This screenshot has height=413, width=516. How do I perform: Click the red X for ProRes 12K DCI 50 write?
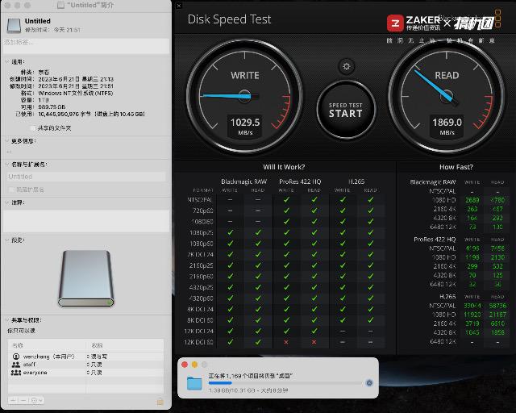(x=286, y=342)
